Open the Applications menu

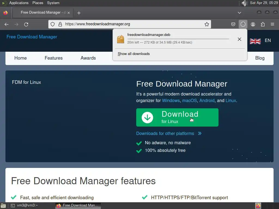coord(19,3)
